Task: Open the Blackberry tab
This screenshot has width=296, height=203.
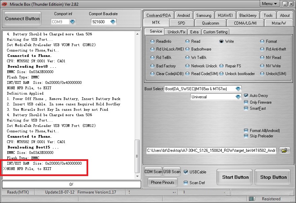Action: [x=248, y=15]
